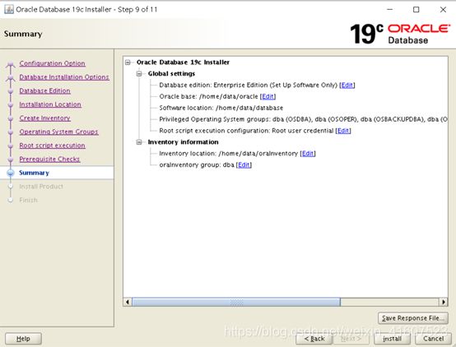Edit Root script execution configuration

pos(343,131)
